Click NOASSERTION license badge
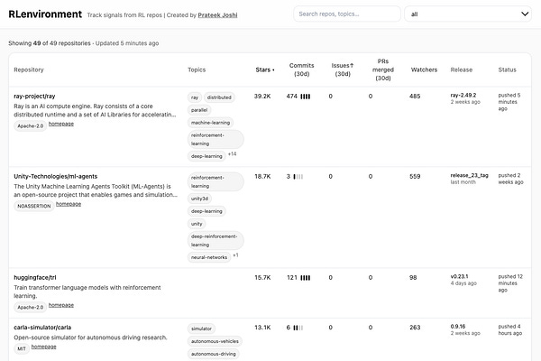This screenshot has height=361, width=541. (34, 207)
